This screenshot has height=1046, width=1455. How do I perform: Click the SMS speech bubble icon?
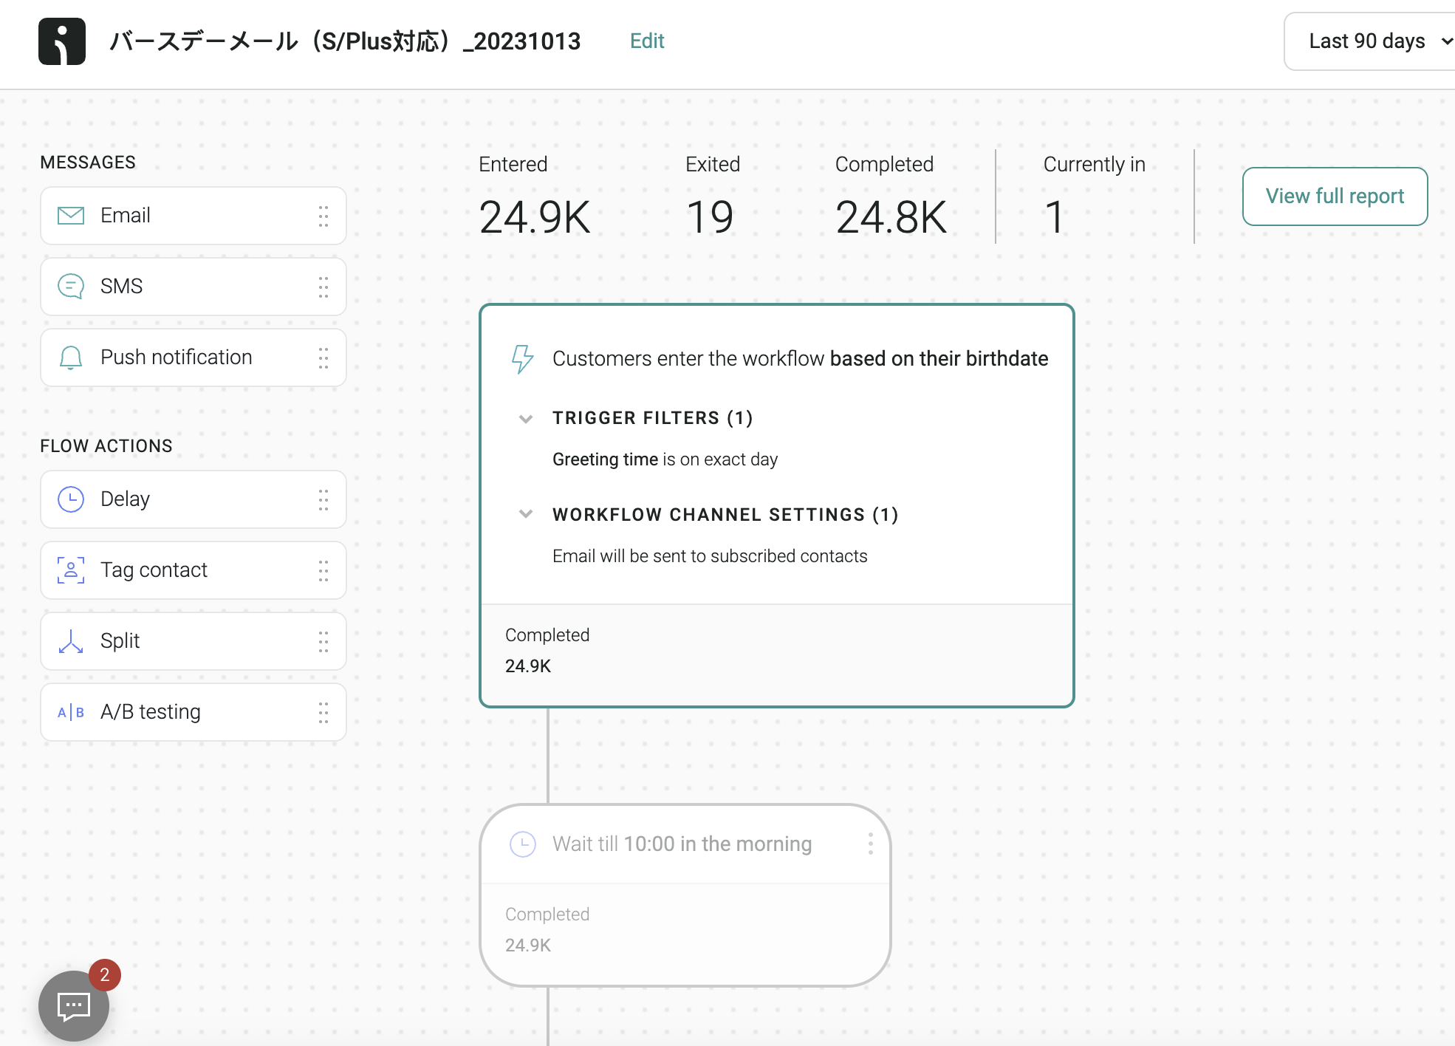point(71,287)
